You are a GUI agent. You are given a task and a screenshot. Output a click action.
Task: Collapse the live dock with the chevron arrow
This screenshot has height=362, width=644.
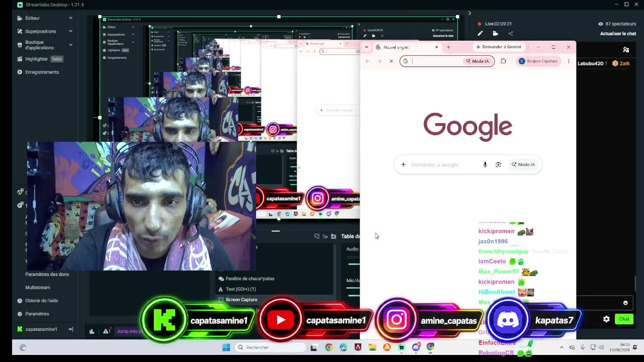point(469,13)
